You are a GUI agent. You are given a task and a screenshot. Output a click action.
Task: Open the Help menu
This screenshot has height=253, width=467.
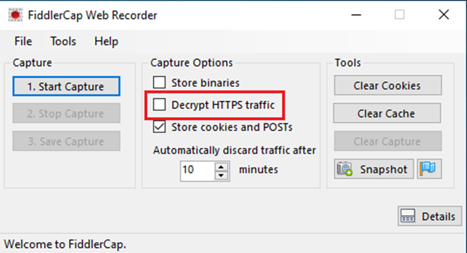tap(107, 41)
